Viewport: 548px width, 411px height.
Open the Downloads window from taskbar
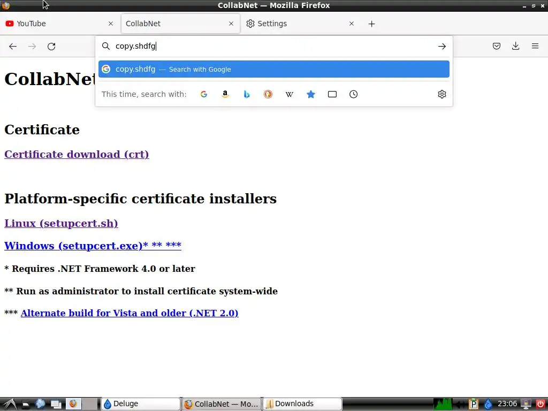[302, 404]
